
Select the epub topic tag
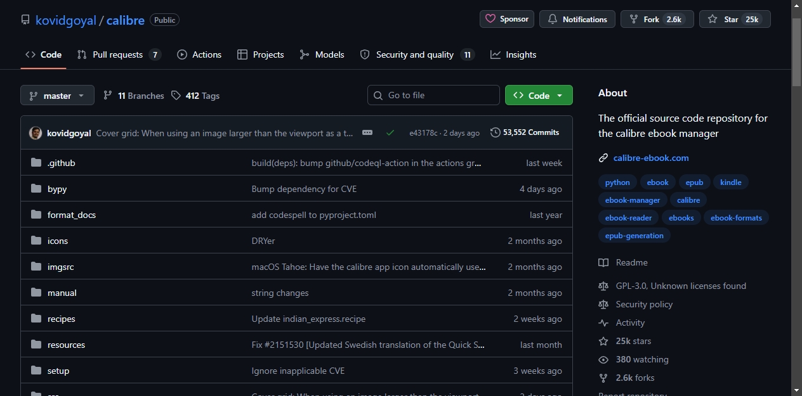click(695, 182)
